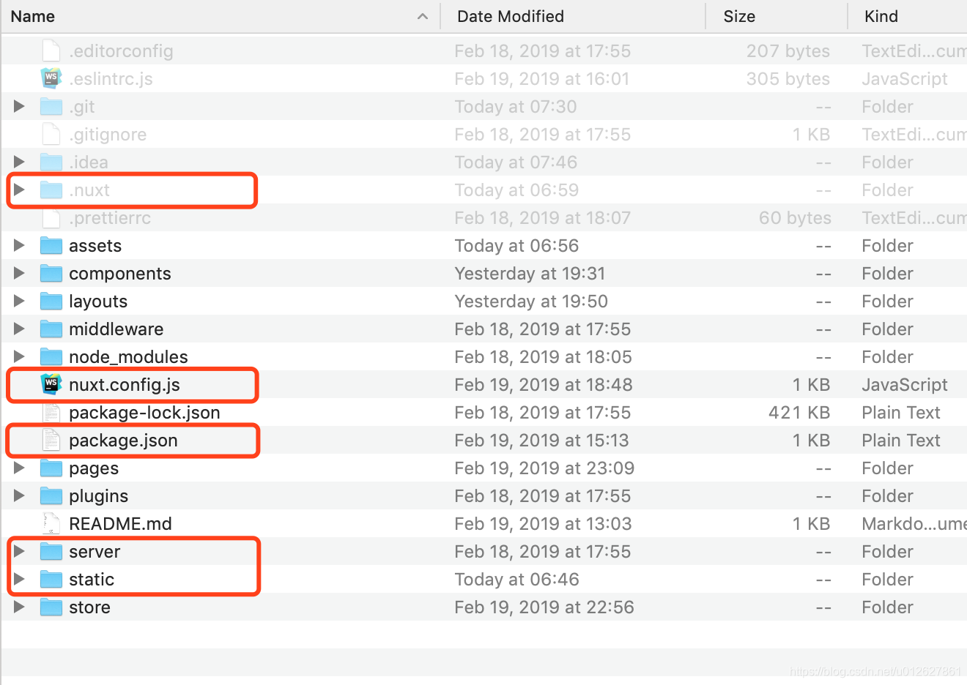
Task: Select the .editorconfig file name
Action: point(121,51)
